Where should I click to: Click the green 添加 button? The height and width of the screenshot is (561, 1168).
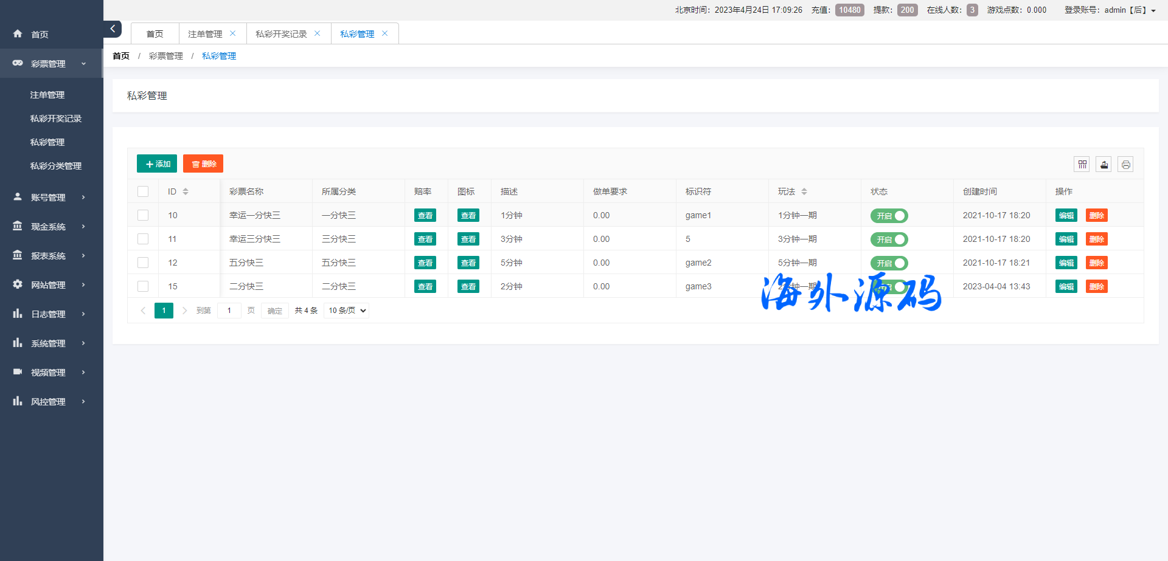pyautogui.click(x=157, y=164)
